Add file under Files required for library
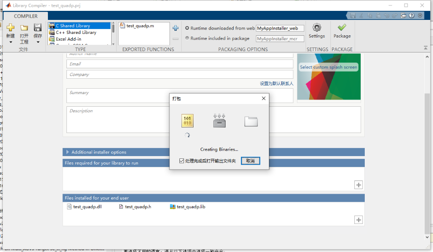This screenshot has width=433, height=252. [x=358, y=185]
